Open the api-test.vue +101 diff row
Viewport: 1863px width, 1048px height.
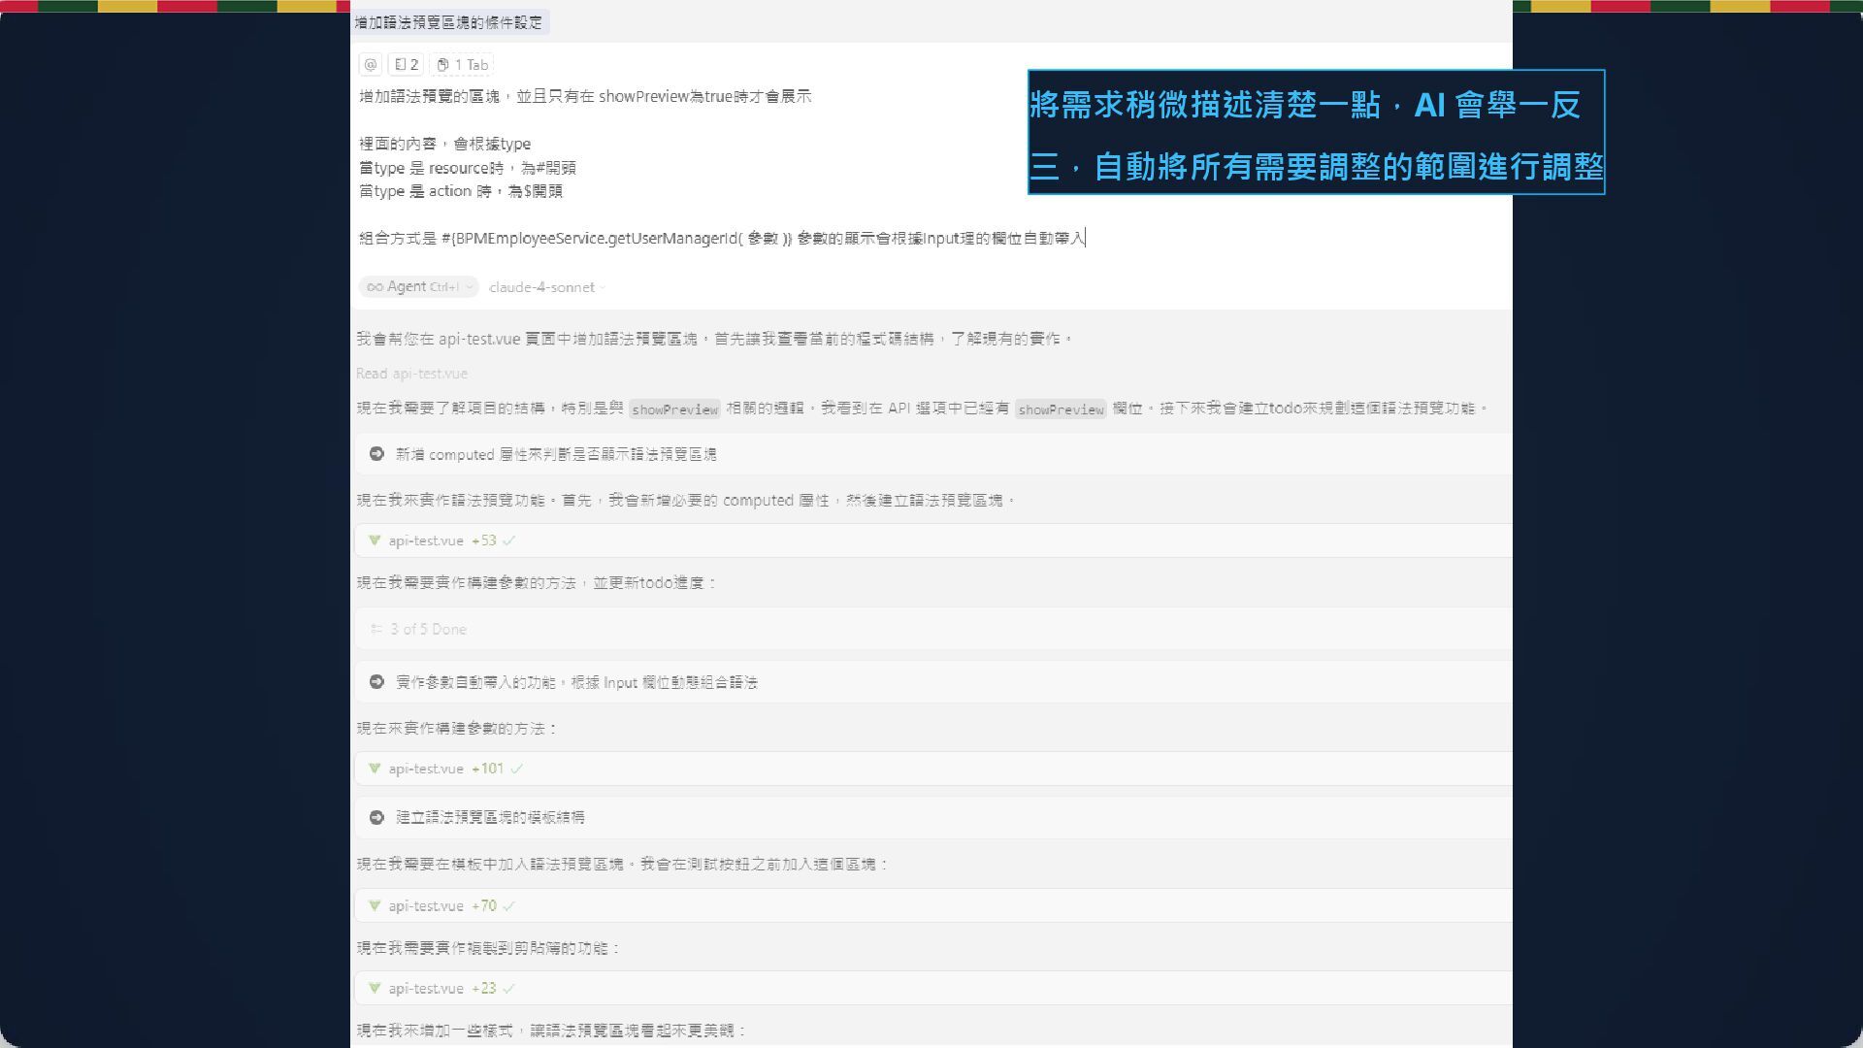427,769
